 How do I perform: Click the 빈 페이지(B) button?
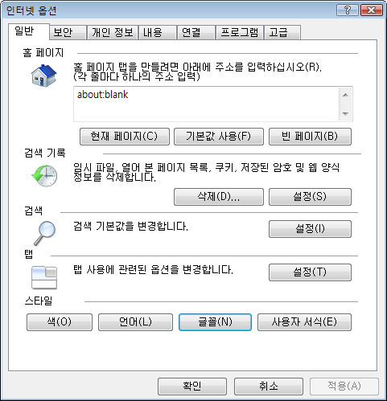(x=310, y=137)
